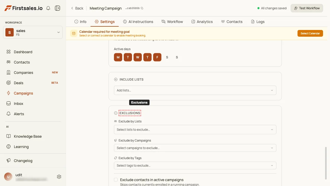Collapse the sidebar panel icon
Viewport: 330px width, 186px height.
(57, 8)
